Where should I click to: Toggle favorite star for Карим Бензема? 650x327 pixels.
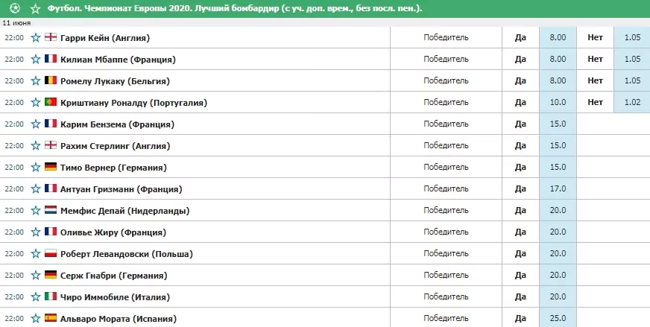click(x=36, y=124)
